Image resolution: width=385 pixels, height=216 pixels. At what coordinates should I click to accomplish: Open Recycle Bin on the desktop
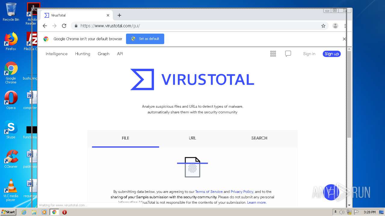click(11, 12)
